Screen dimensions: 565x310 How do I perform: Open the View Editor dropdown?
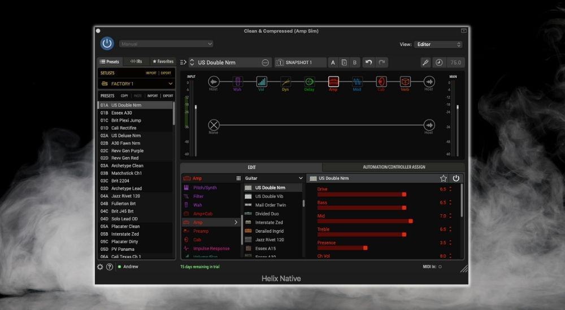[x=438, y=44]
